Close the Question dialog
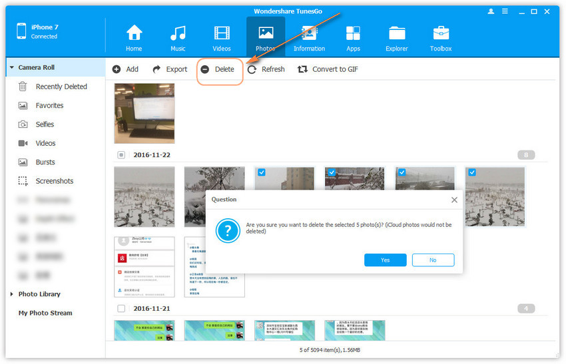Viewport: 566px width, 364px height. pos(454,200)
